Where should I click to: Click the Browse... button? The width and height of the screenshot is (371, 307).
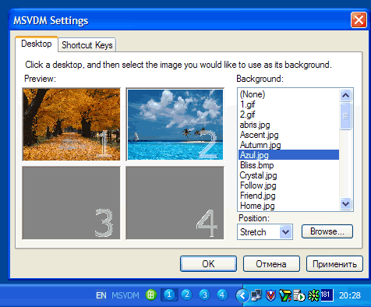pyautogui.click(x=327, y=231)
